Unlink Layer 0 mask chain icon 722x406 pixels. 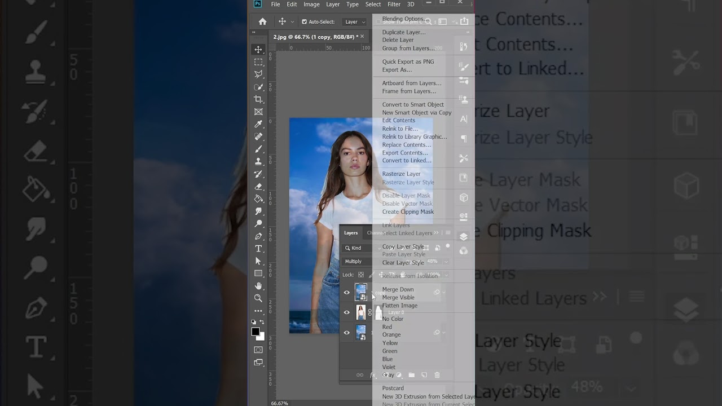point(370,312)
